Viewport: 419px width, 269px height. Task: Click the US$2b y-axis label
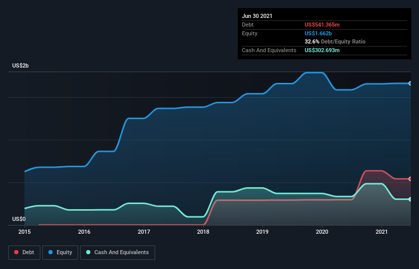[x=20, y=65]
